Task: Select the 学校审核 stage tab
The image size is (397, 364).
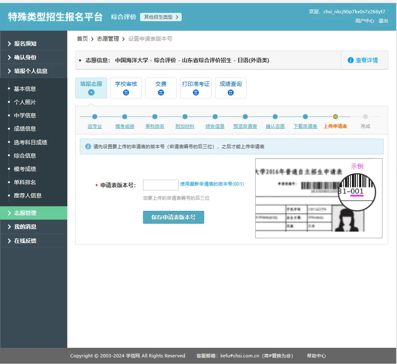Action: pos(126,88)
